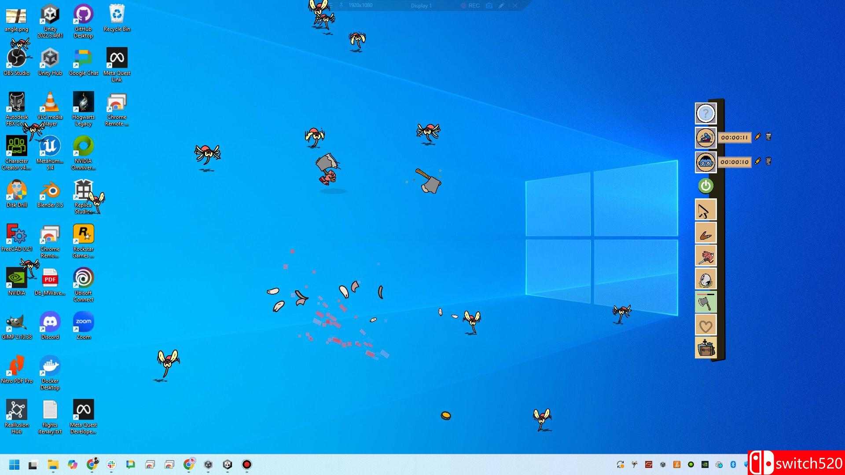Screen dimensions: 845x475
Task: Delete the 00:00:10 timer entry
Action: click(x=768, y=161)
